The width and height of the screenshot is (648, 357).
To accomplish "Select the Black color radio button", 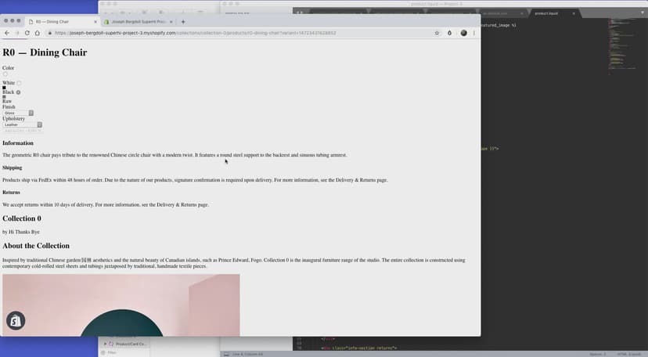I will pos(19,92).
